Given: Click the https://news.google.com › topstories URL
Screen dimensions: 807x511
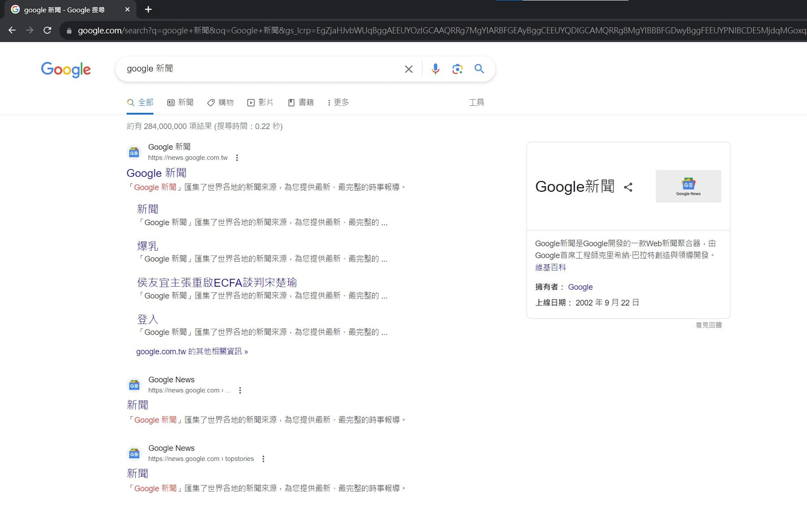Looking at the screenshot, I should (x=201, y=459).
